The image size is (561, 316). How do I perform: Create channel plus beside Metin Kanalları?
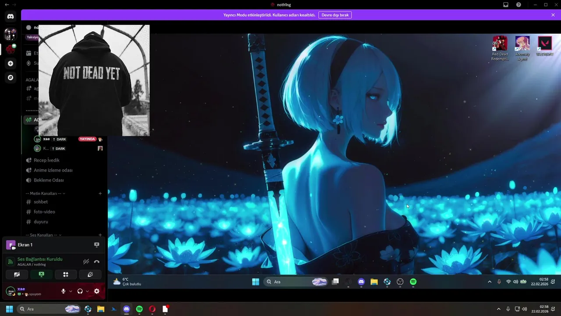tap(100, 194)
